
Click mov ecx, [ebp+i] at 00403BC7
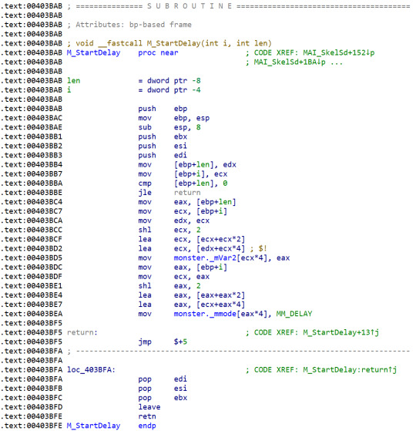coord(183,211)
